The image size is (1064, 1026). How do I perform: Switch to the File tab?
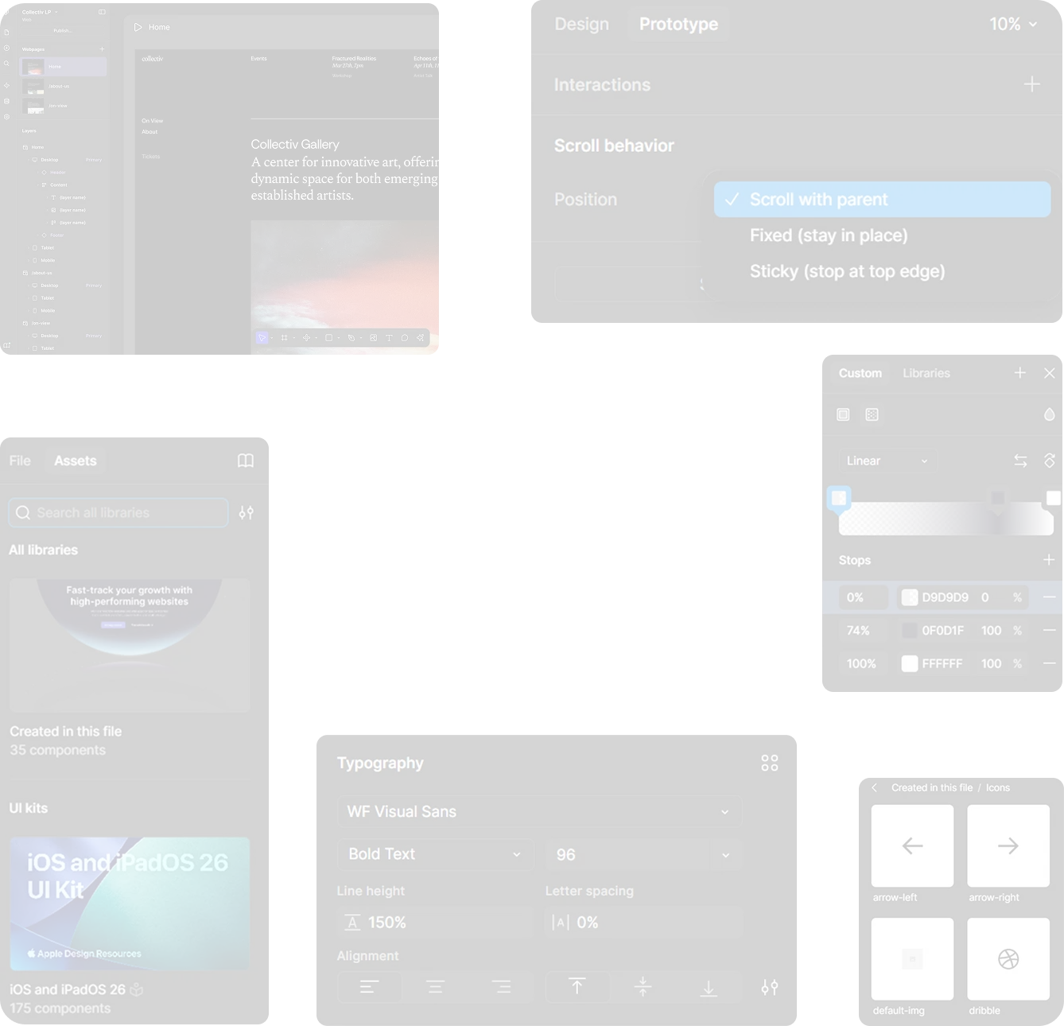[x=20, y=461]
